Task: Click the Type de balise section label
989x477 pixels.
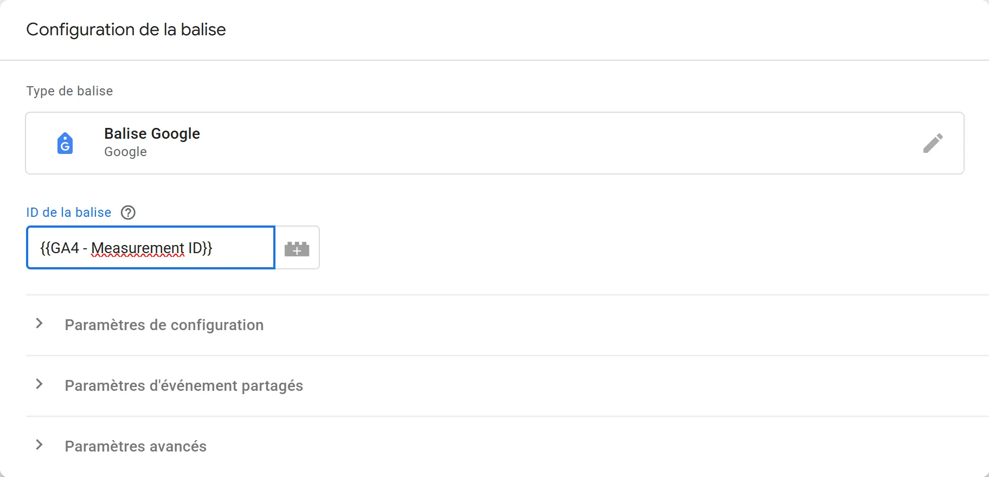Action: (x=68, y=91)
